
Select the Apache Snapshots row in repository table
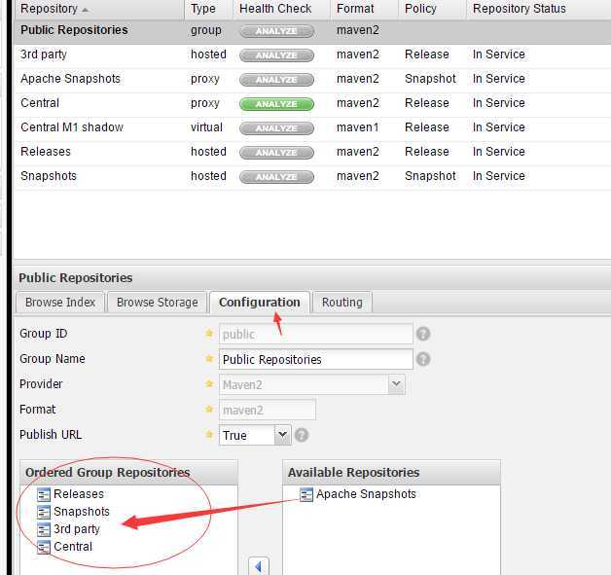coord(311,79)
